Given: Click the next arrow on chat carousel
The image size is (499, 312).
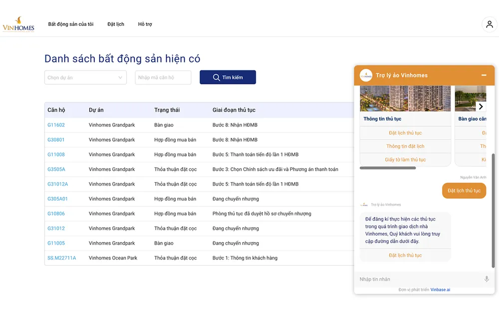Looking at the screenshot, I should coord(481,106).
